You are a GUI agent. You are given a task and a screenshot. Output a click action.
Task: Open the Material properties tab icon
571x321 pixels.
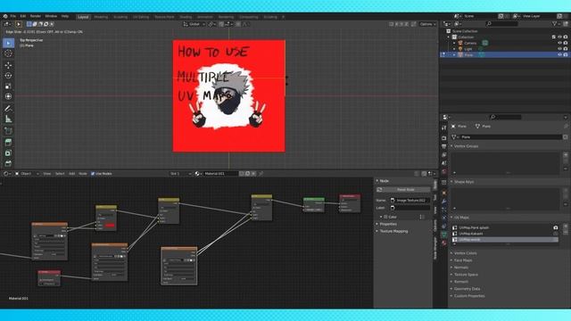tap(444, 243)
